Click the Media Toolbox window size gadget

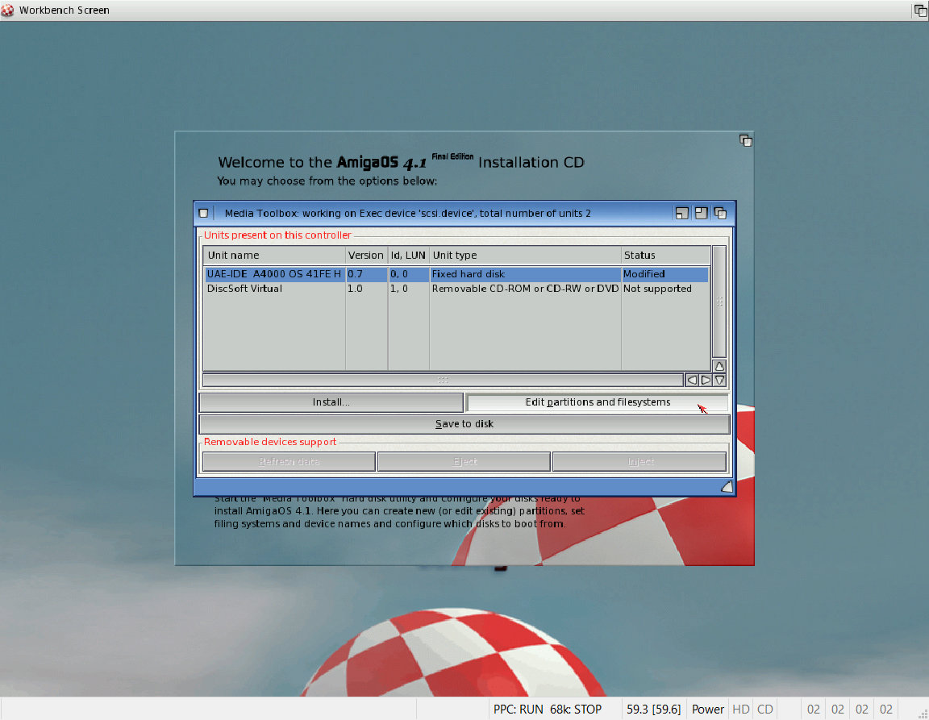[727, 486]
